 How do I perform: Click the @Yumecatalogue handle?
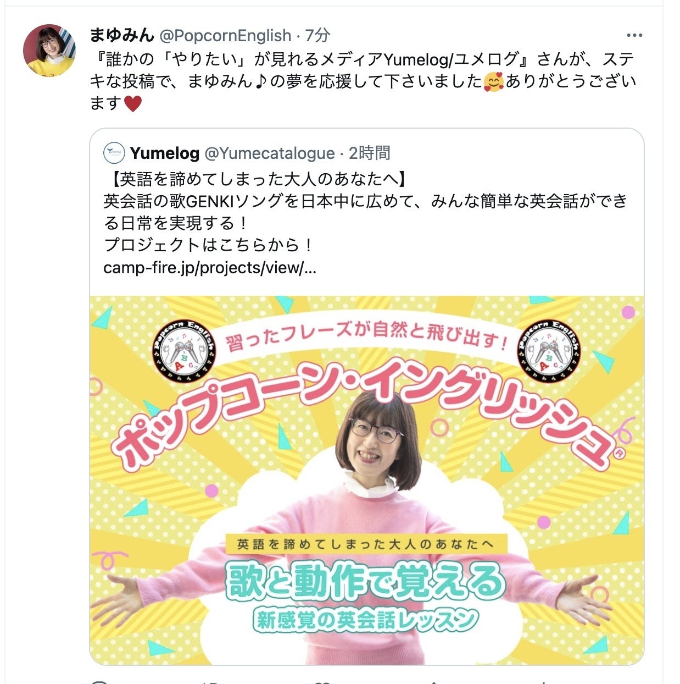pos(269,153)
